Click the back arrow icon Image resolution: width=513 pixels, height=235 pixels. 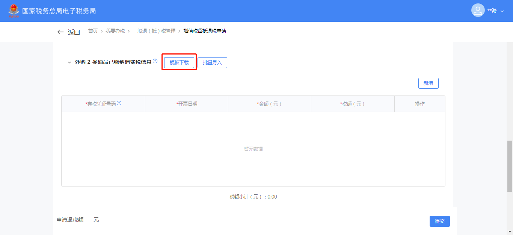click(60, 32)
